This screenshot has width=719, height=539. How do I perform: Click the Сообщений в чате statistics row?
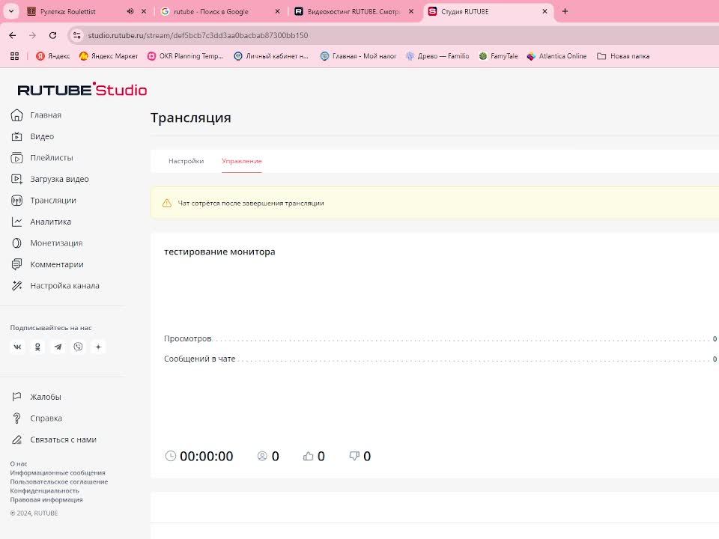pos(440,359)
